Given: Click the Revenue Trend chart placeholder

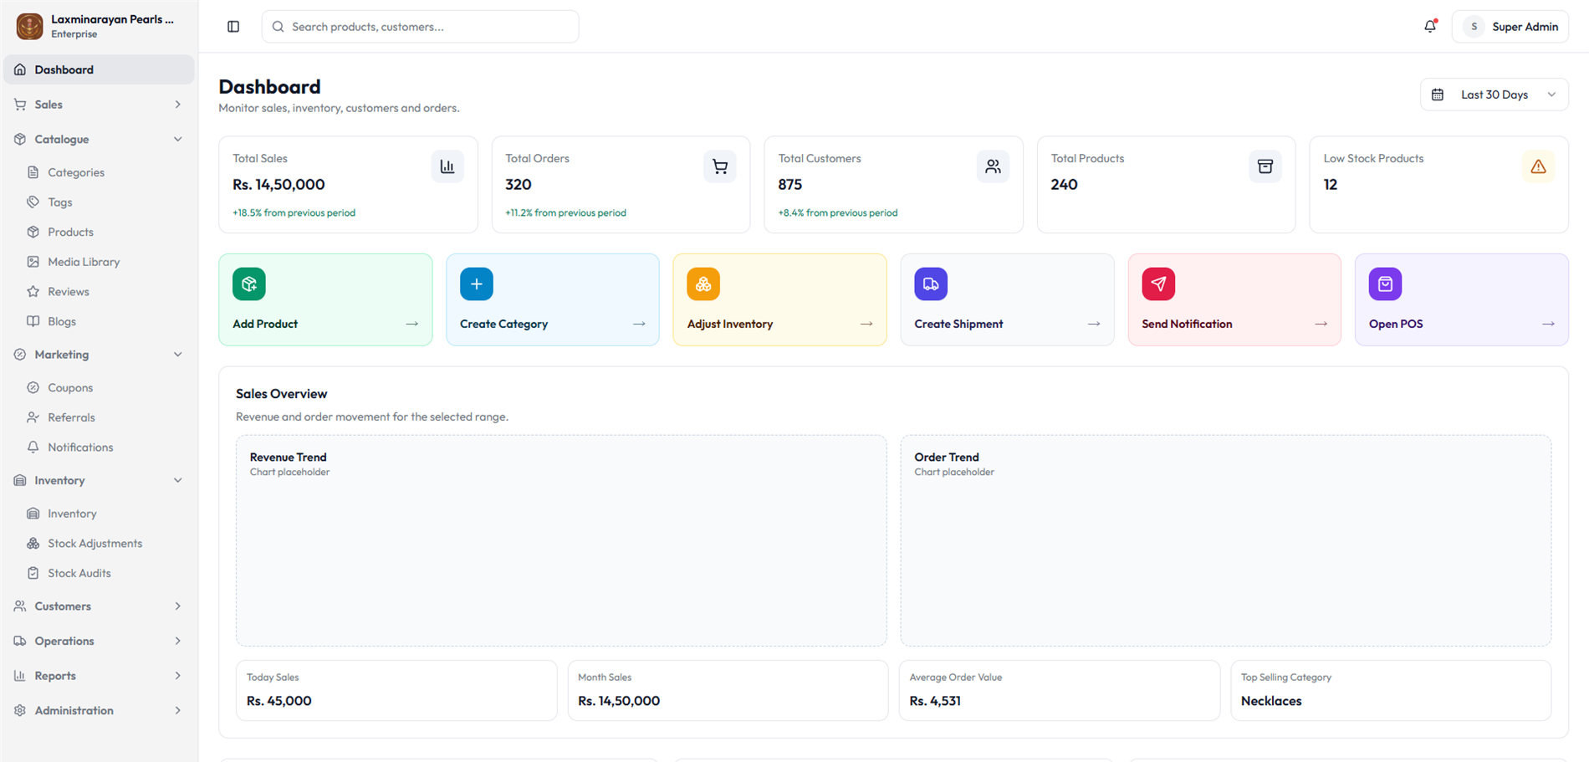Looking at the screenshot, I should (561, 540).
